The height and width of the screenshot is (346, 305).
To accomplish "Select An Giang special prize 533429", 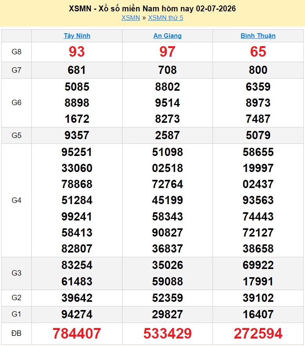I will pyautogui.click(x=168, y=333).
